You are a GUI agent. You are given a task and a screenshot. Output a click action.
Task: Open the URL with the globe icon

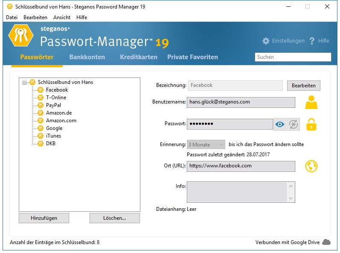coord(311,166)
